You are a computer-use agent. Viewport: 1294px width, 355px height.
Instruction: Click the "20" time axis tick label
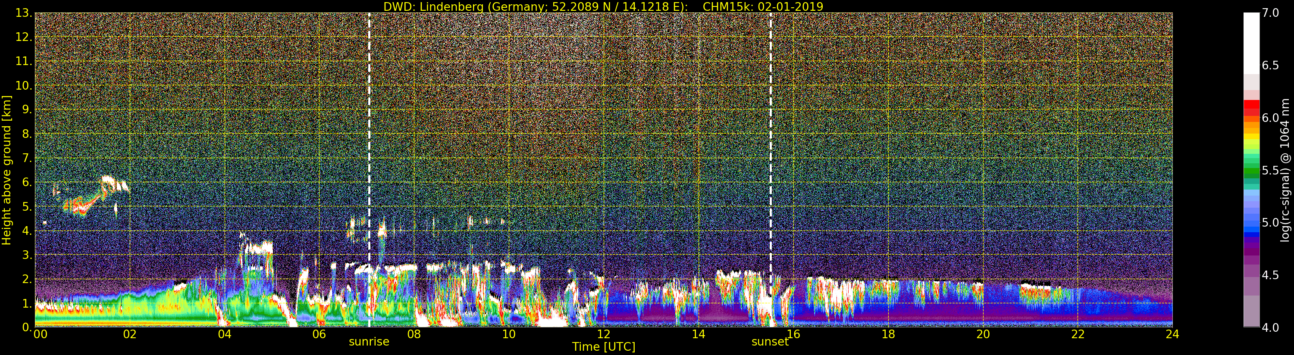tap(983, 334)
